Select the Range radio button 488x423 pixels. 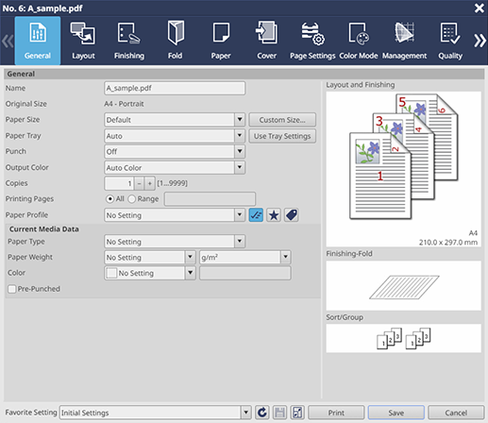132,199
